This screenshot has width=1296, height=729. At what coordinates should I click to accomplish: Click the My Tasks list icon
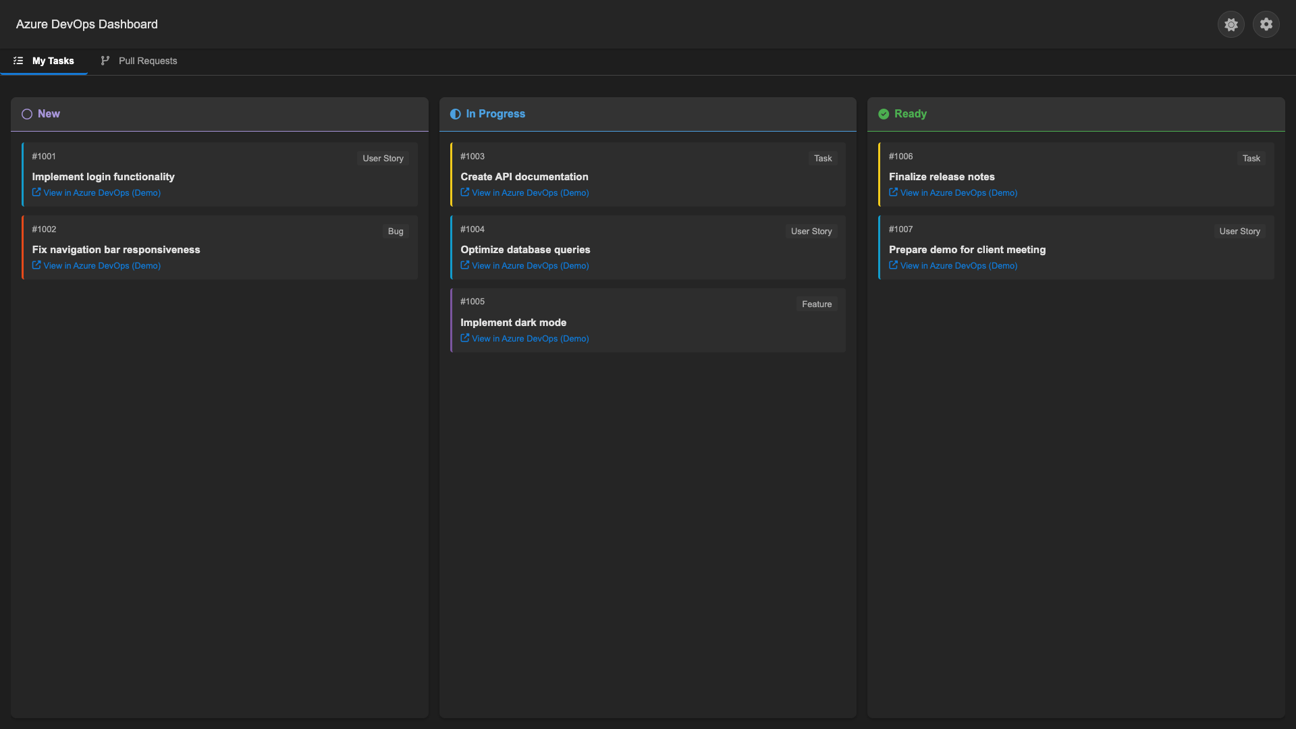(x=18, y=61)
